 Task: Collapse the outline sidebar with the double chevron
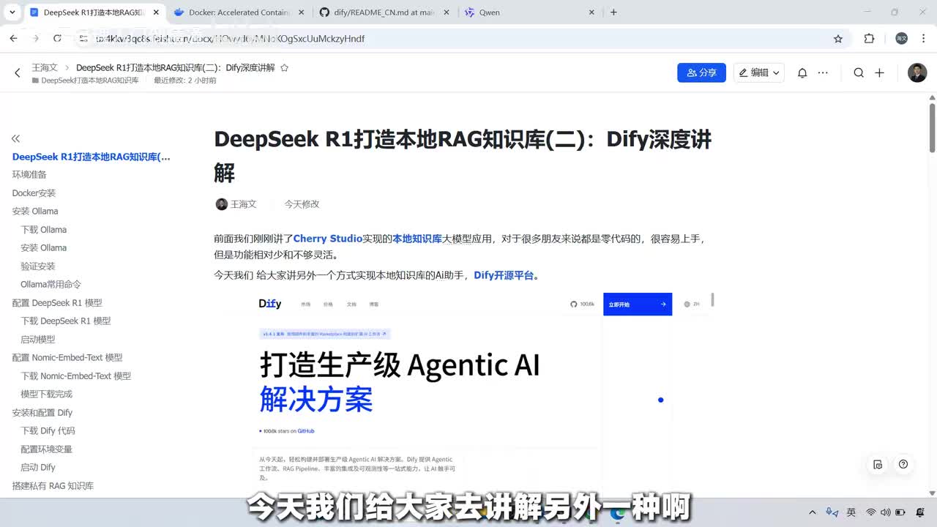click(x=15, y=138)
